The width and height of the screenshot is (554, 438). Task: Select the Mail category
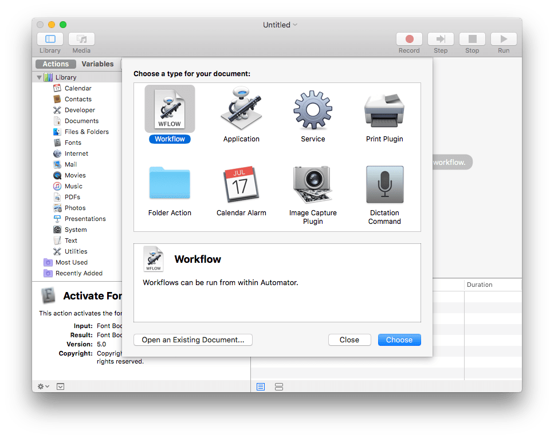[70, 164]
